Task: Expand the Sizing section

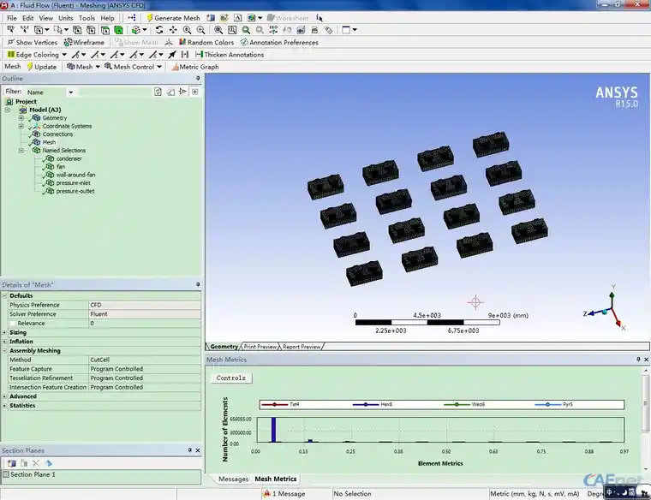Action: pyautogui.click(x=4, y=332)
